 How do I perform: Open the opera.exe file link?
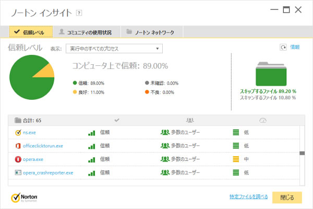[x=33, y=159]
